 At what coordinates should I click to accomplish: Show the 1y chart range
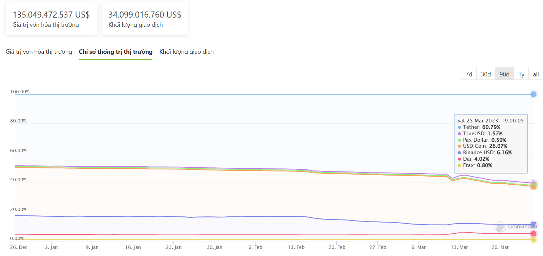(521, 74)
